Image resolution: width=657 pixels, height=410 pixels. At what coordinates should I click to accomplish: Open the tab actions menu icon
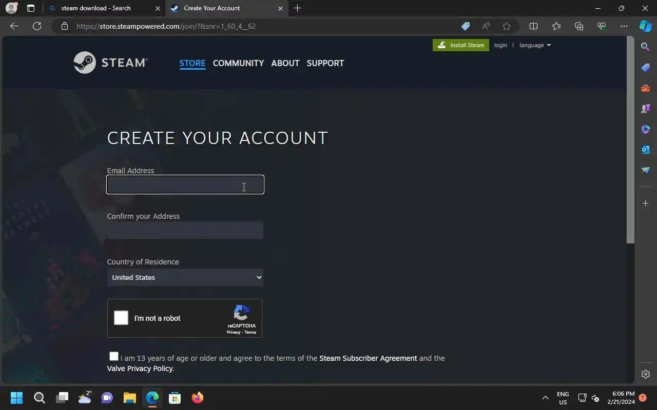point(31,8)
